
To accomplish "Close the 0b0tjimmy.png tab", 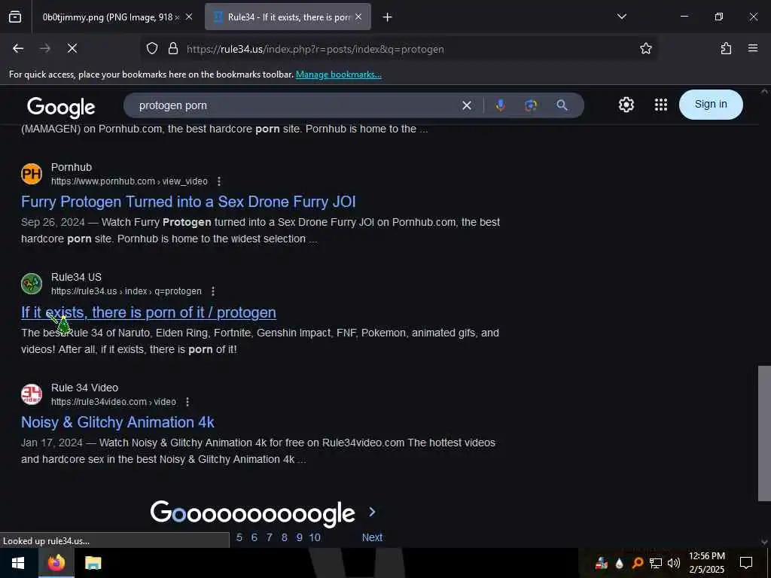I will coord(189,17).
